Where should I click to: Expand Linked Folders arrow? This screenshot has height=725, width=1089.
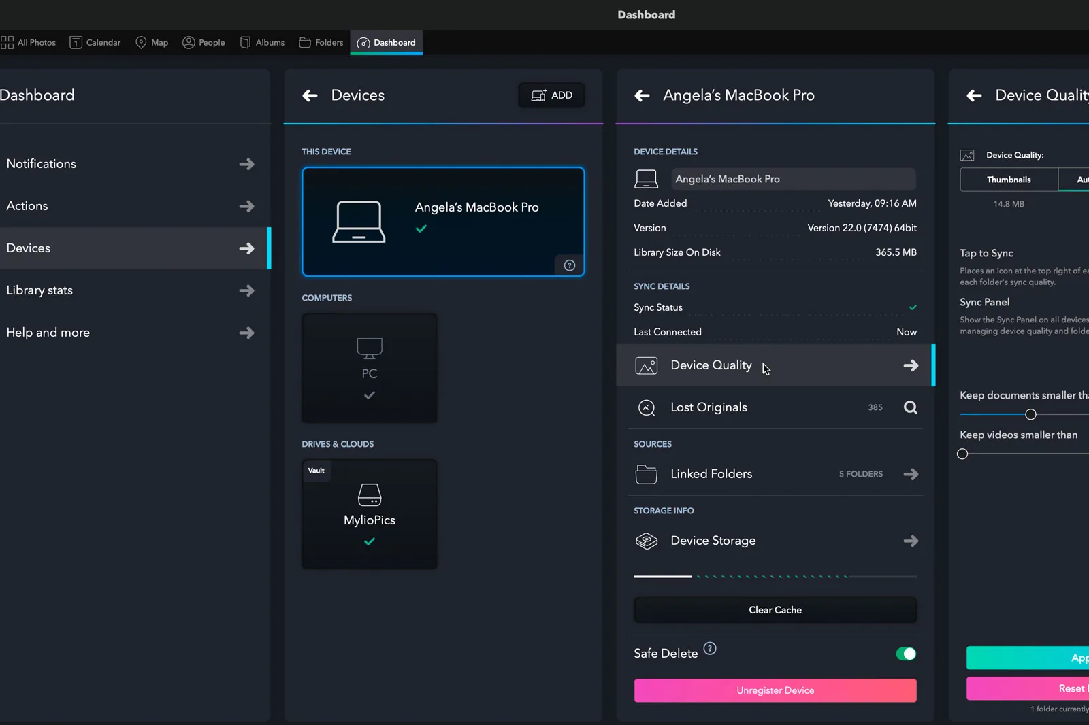911,474
